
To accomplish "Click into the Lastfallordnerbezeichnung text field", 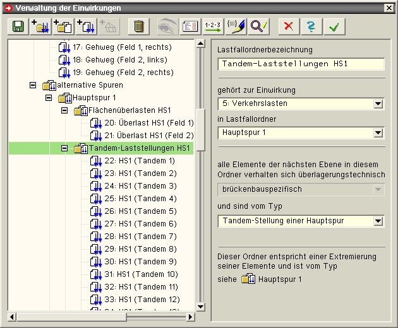I will [300, 64].
